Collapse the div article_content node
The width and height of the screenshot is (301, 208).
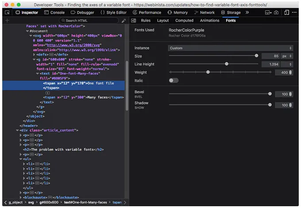[x=17, y=130]
